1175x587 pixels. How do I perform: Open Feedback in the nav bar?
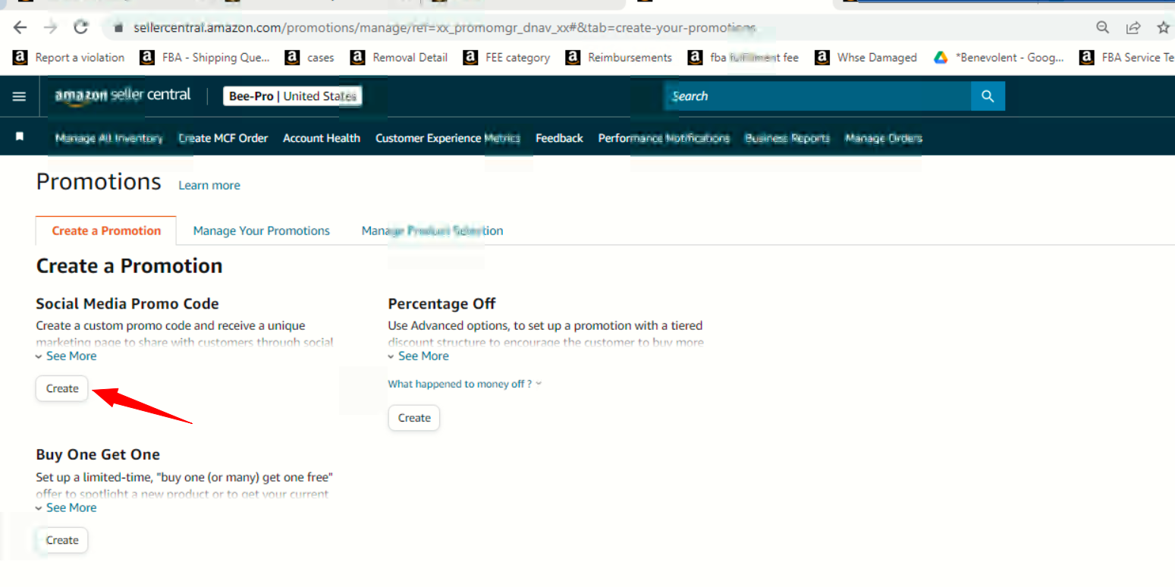[559, 138]
